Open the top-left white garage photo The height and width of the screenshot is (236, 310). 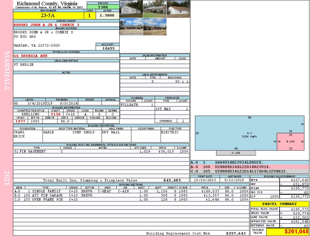click(131, 9)
